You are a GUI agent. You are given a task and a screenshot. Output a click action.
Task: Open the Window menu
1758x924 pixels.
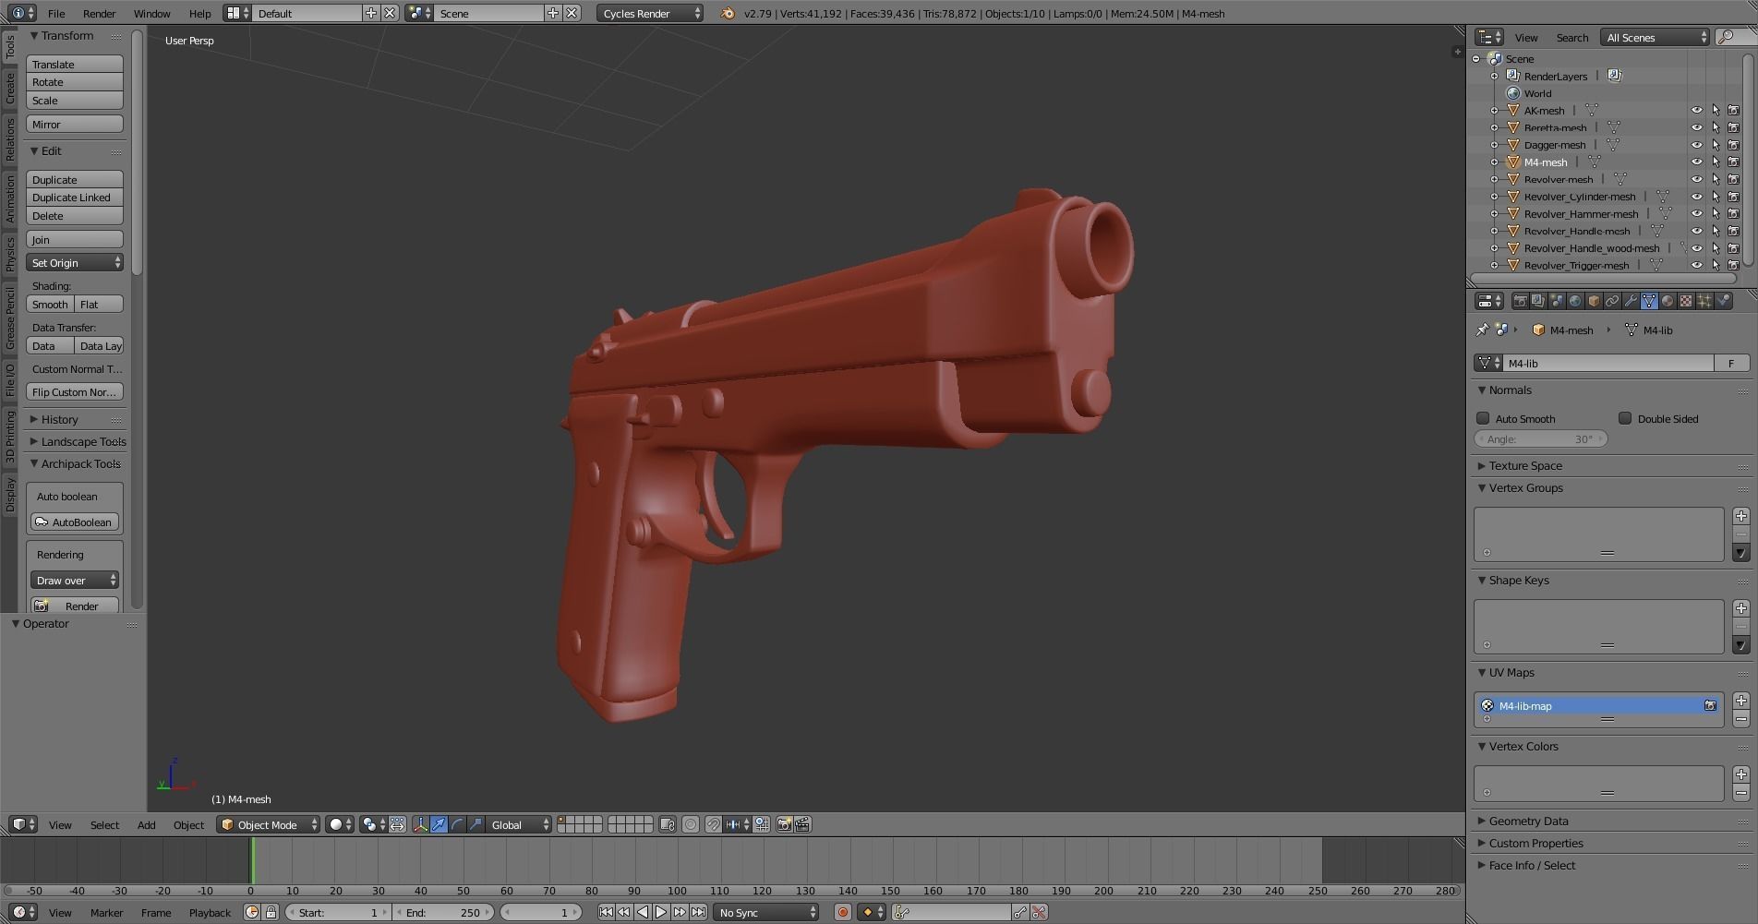(151, 13)
